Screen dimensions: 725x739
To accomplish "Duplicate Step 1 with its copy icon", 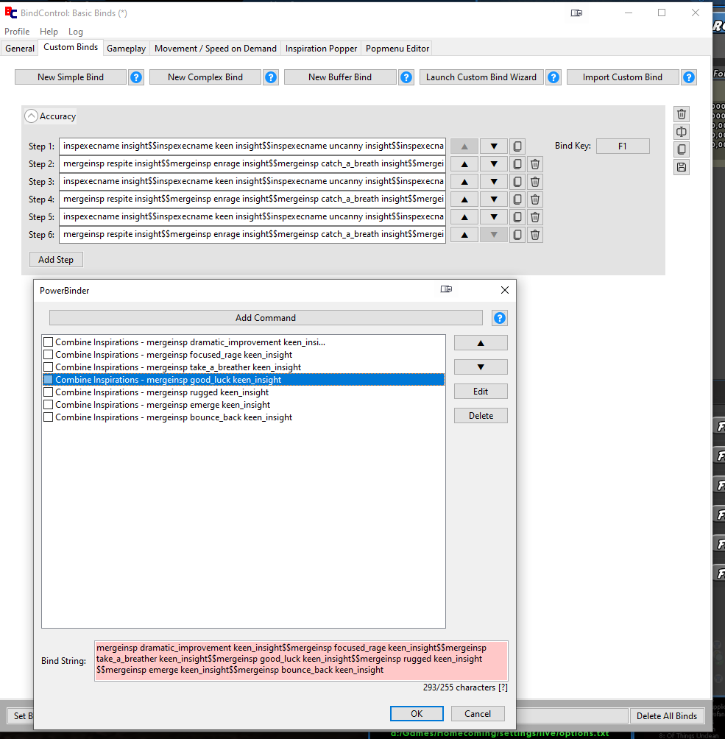I will coord(517,146).
